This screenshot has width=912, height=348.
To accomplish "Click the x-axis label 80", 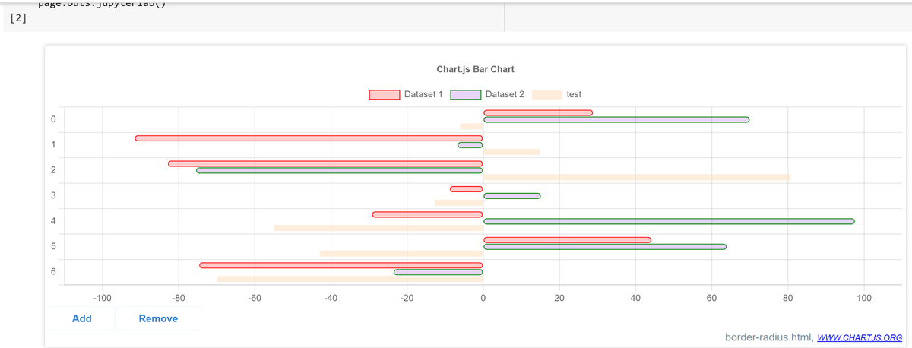I will tap(787, 298).
